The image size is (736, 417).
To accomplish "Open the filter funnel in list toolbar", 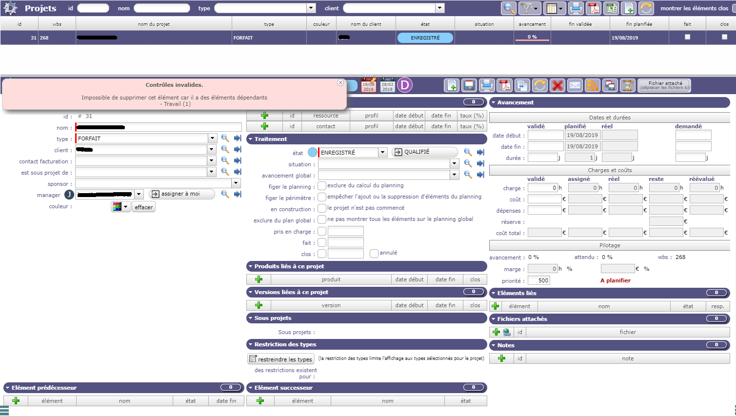I will pyautogui.click(x=527, y=8).
